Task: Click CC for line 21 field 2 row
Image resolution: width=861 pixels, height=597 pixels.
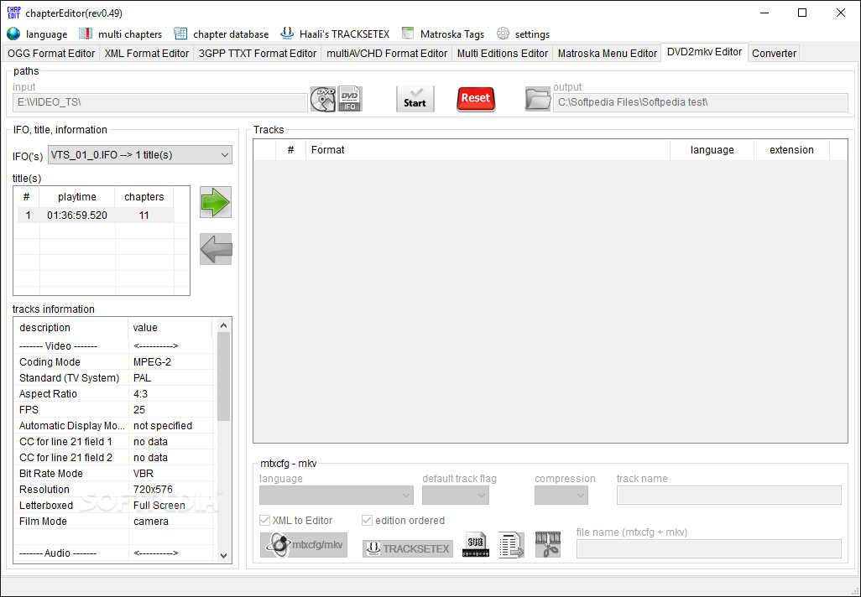Action: [115, 458]
